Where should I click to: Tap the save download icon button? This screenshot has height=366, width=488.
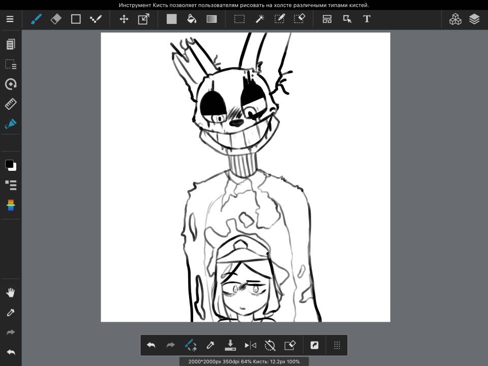(x=230, y=345)
